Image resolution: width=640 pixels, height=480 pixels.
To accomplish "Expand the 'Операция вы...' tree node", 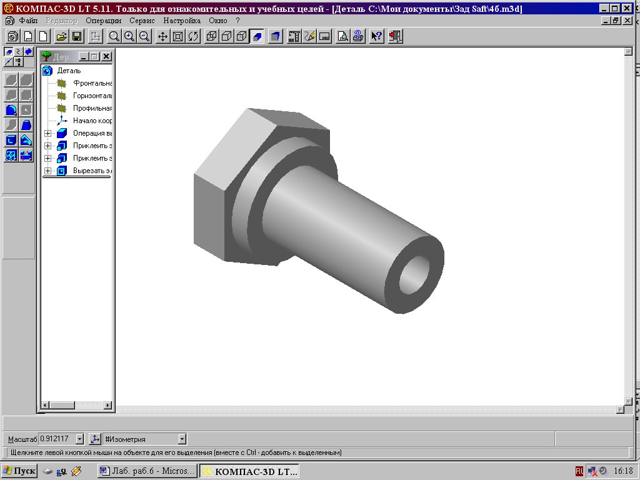I will click(47, 133).
